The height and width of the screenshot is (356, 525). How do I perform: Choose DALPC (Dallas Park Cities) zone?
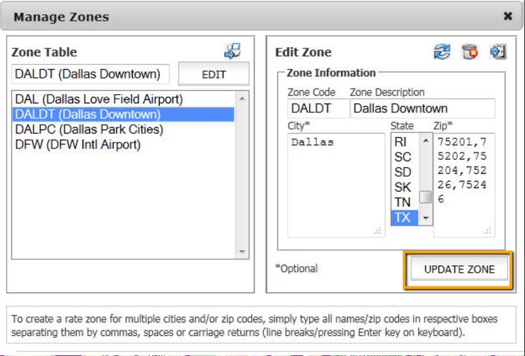click(89, 129)
